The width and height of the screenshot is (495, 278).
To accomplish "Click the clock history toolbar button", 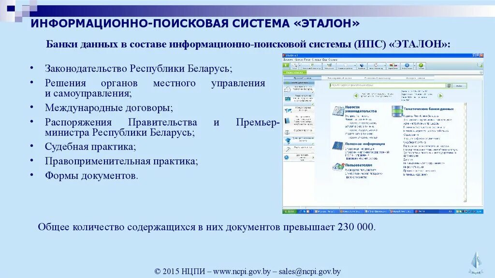I will pyautogui.click(x=376, y=65).
